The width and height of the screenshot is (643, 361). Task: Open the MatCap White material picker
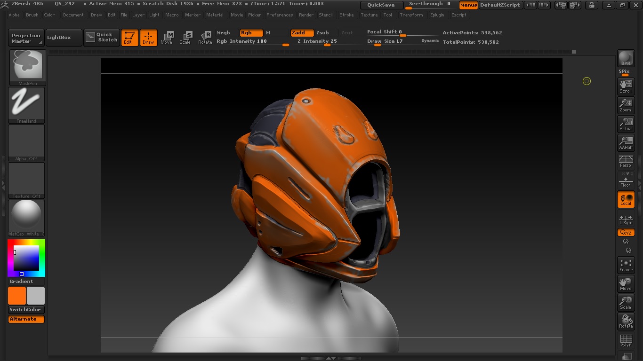(x=26, y=218)
